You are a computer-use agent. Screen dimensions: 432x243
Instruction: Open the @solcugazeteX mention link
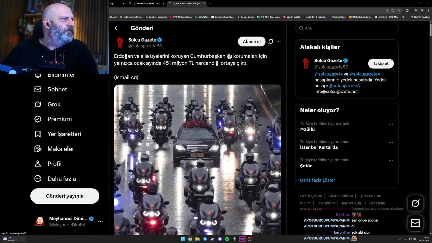click(x=365, y=74)
